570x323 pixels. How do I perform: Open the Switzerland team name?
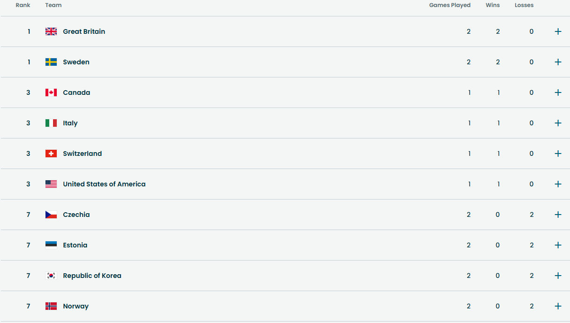[x=82, y=154]
